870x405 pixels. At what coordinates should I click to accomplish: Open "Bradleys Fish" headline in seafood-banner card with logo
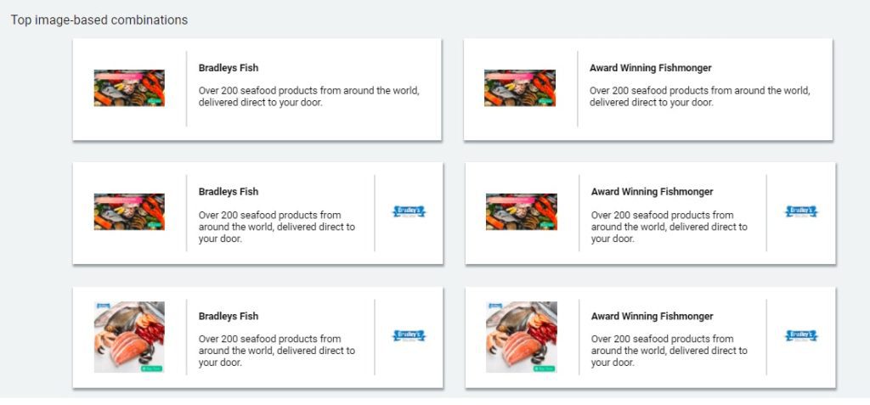[229, 192]
